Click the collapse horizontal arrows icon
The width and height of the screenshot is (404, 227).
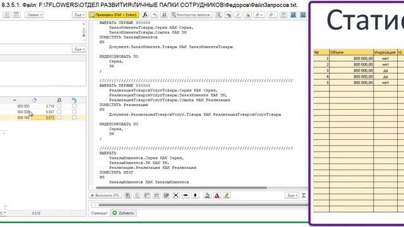(186, 195)
